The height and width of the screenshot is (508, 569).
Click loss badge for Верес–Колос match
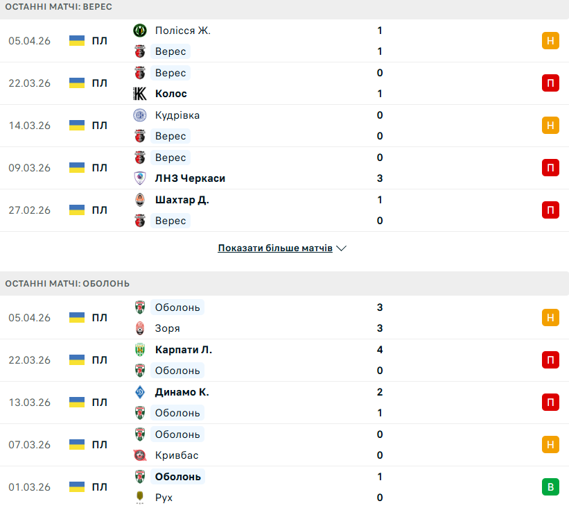point(550,83)
